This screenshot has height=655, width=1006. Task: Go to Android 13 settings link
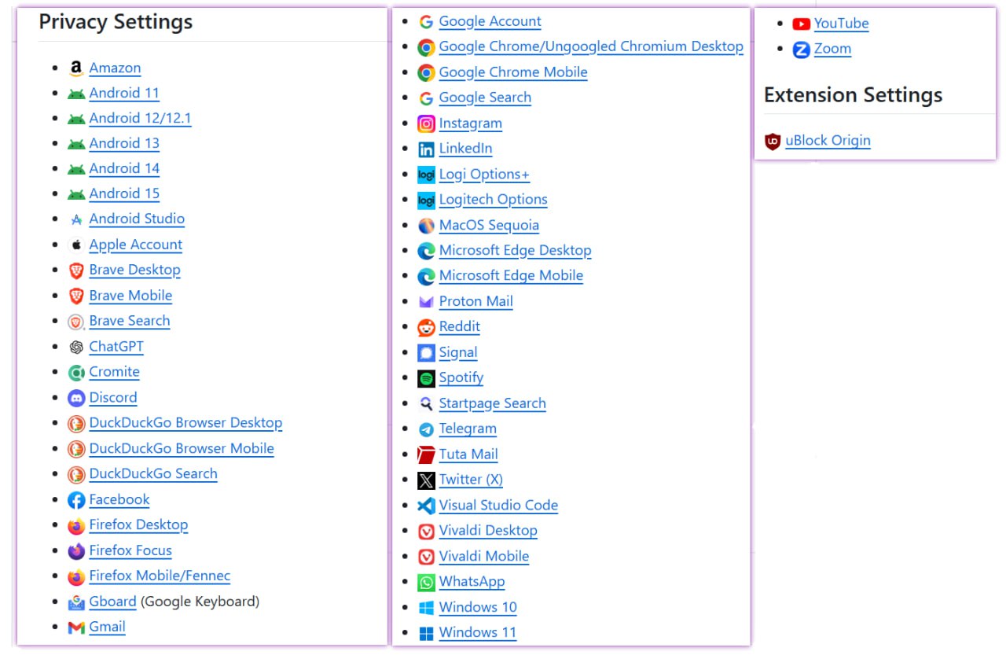[x=124, y=143]
